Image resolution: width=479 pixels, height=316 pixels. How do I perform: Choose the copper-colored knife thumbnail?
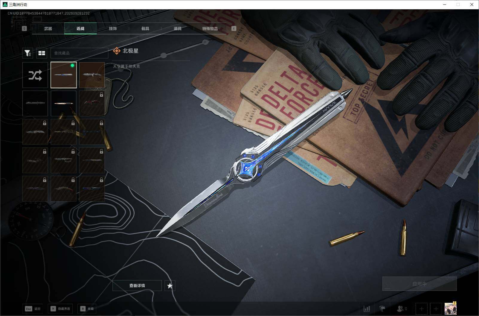coord(64,103)
